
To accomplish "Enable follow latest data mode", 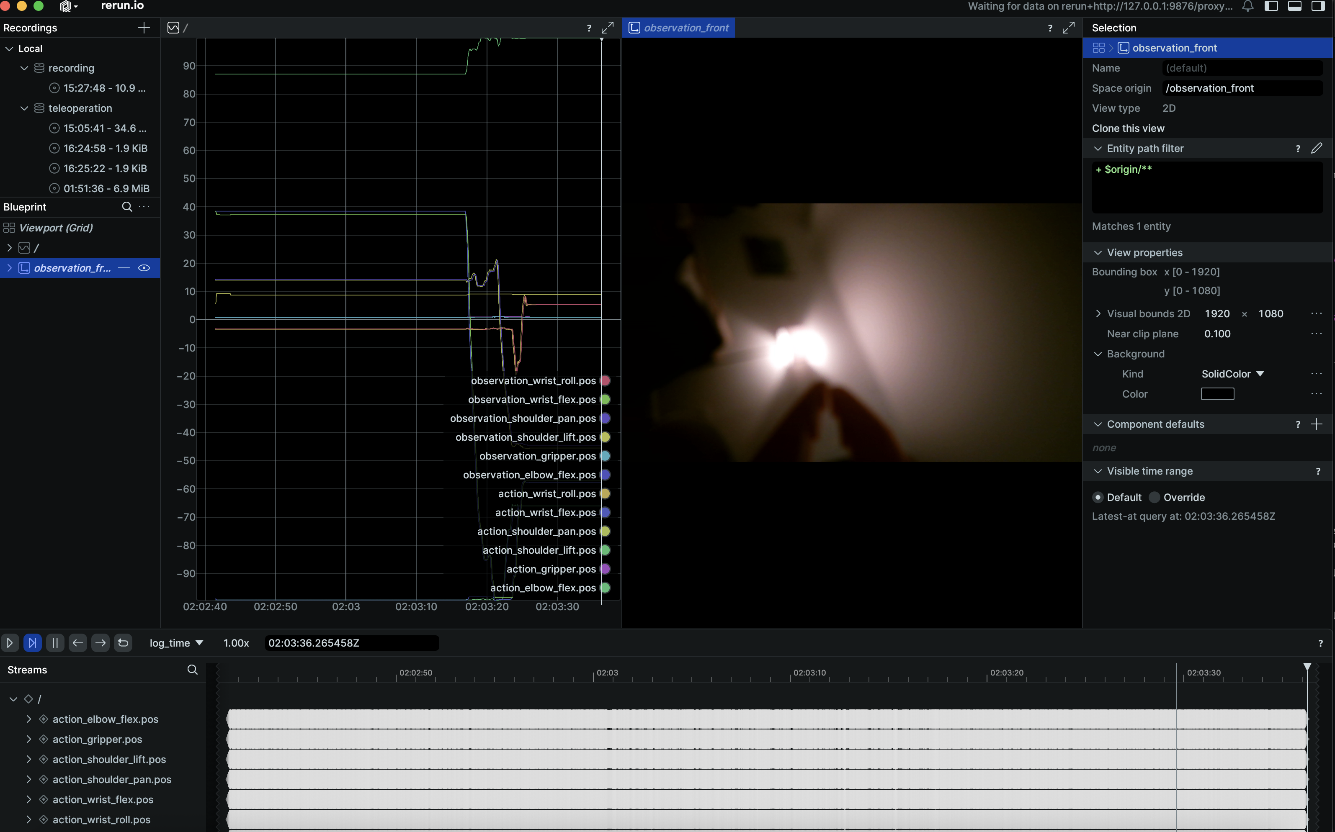I will coord(33,643).
